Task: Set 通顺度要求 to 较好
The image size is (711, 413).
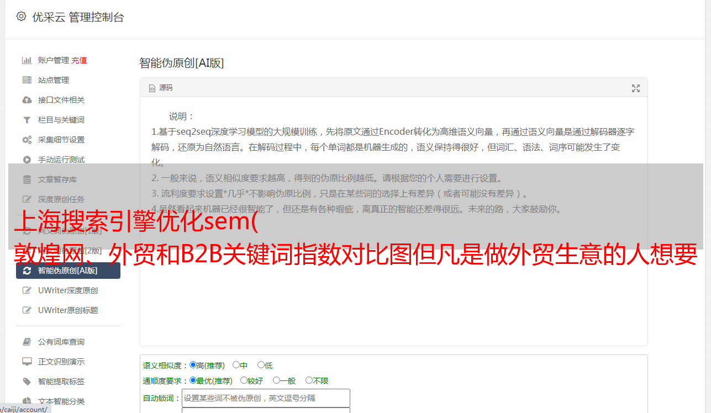Action: (x=244, y=380)
